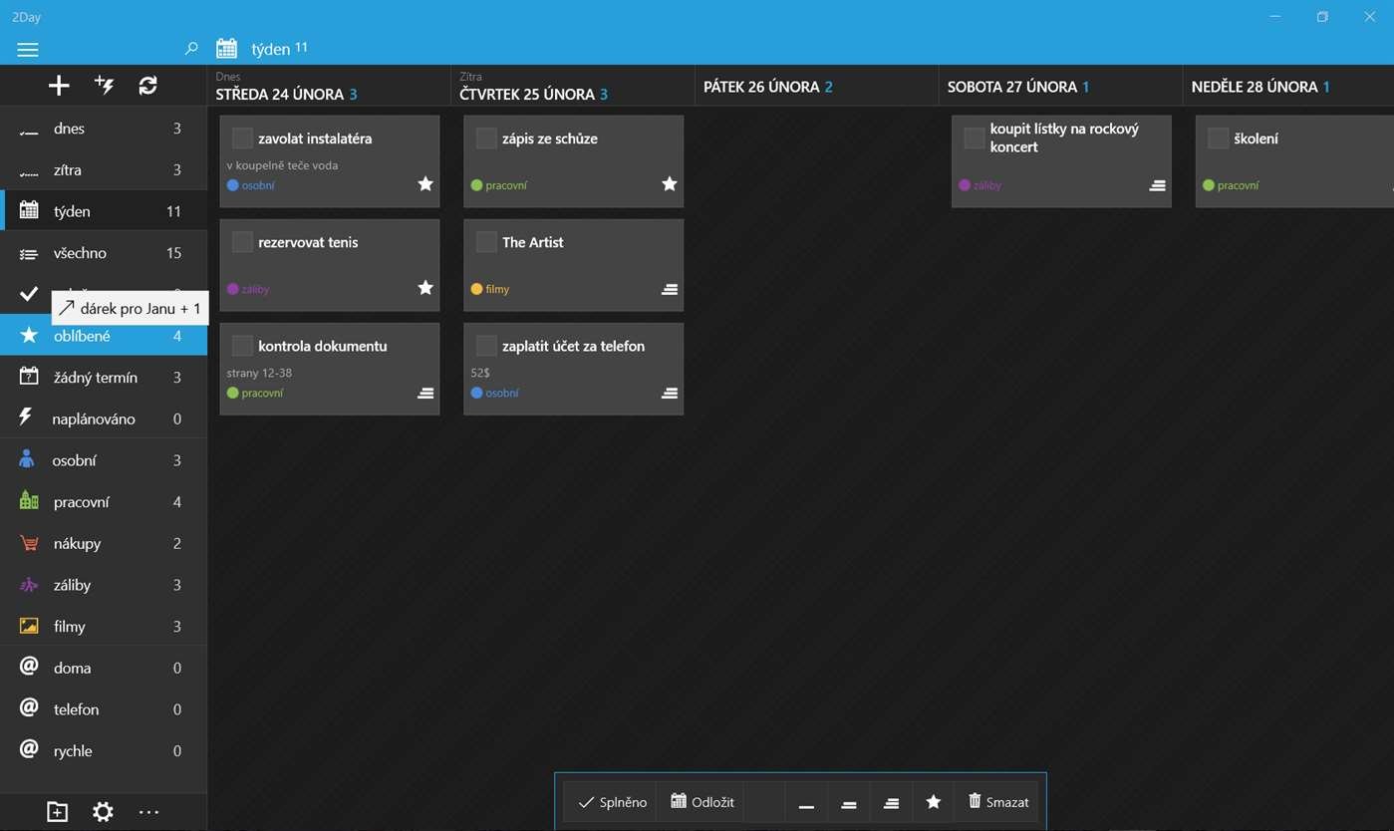Open the rychle context
Viewport: 1394px width, 831px height.
click(x=104, y=751)
